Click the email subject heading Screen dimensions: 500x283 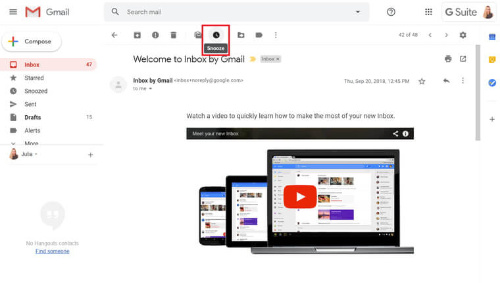[x=189, y=59]
